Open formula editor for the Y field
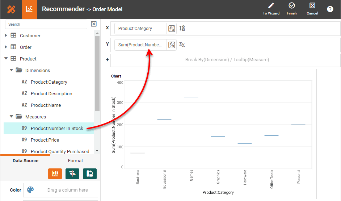The width and height of the screenshot is (341, 201). click(172, 45)
